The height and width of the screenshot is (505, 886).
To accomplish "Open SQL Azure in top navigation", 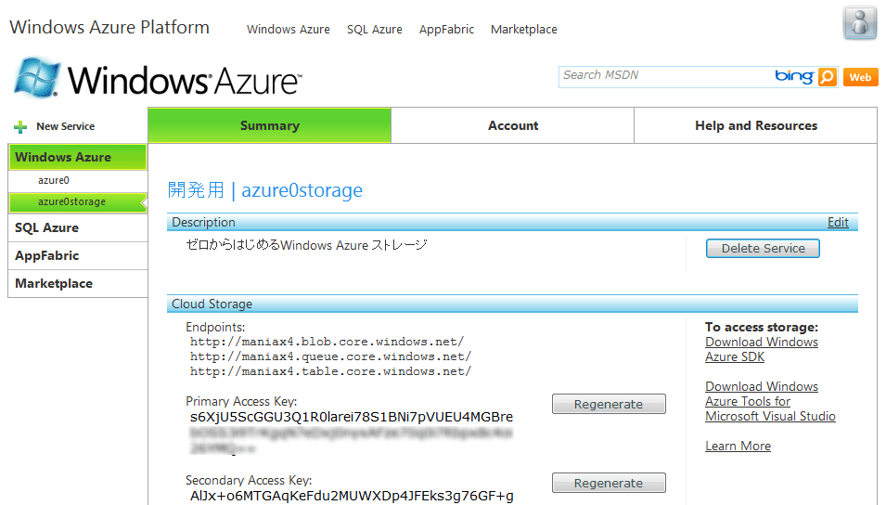I will (x=375, y=30).
